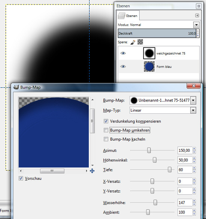Click the lock alpha channel checkerboard icon
Image resolution: width=206 pixels, height=219 pixels.
coord(140,42)
